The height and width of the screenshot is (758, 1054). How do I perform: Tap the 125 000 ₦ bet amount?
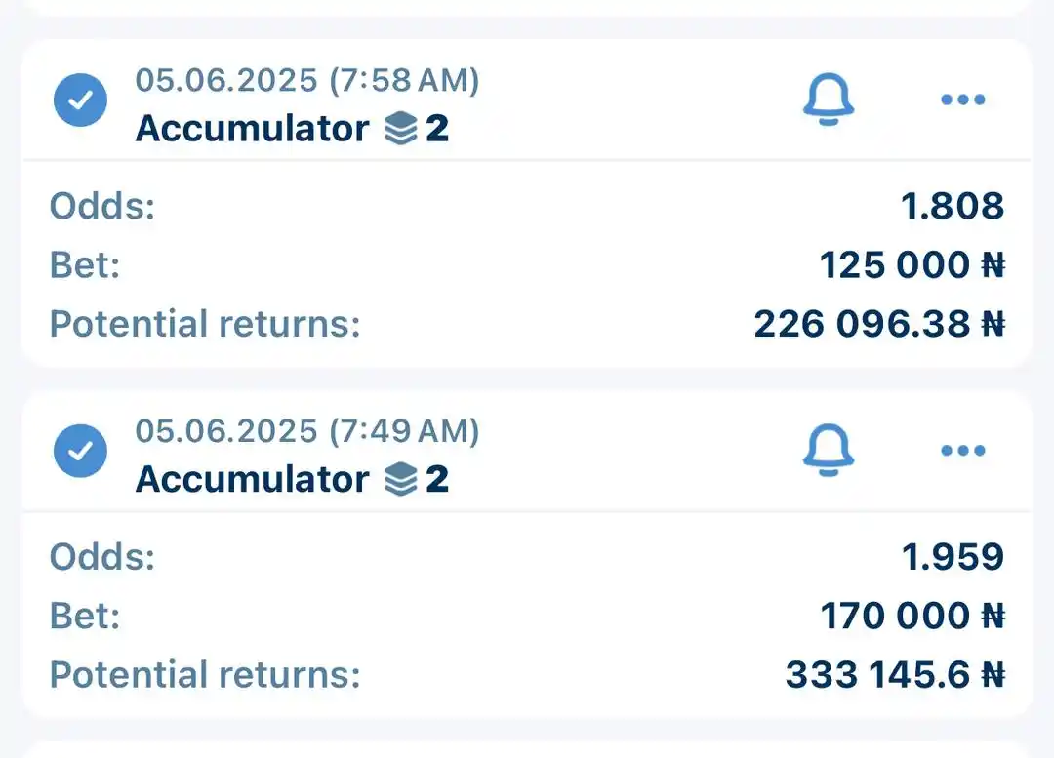point(912,265)
